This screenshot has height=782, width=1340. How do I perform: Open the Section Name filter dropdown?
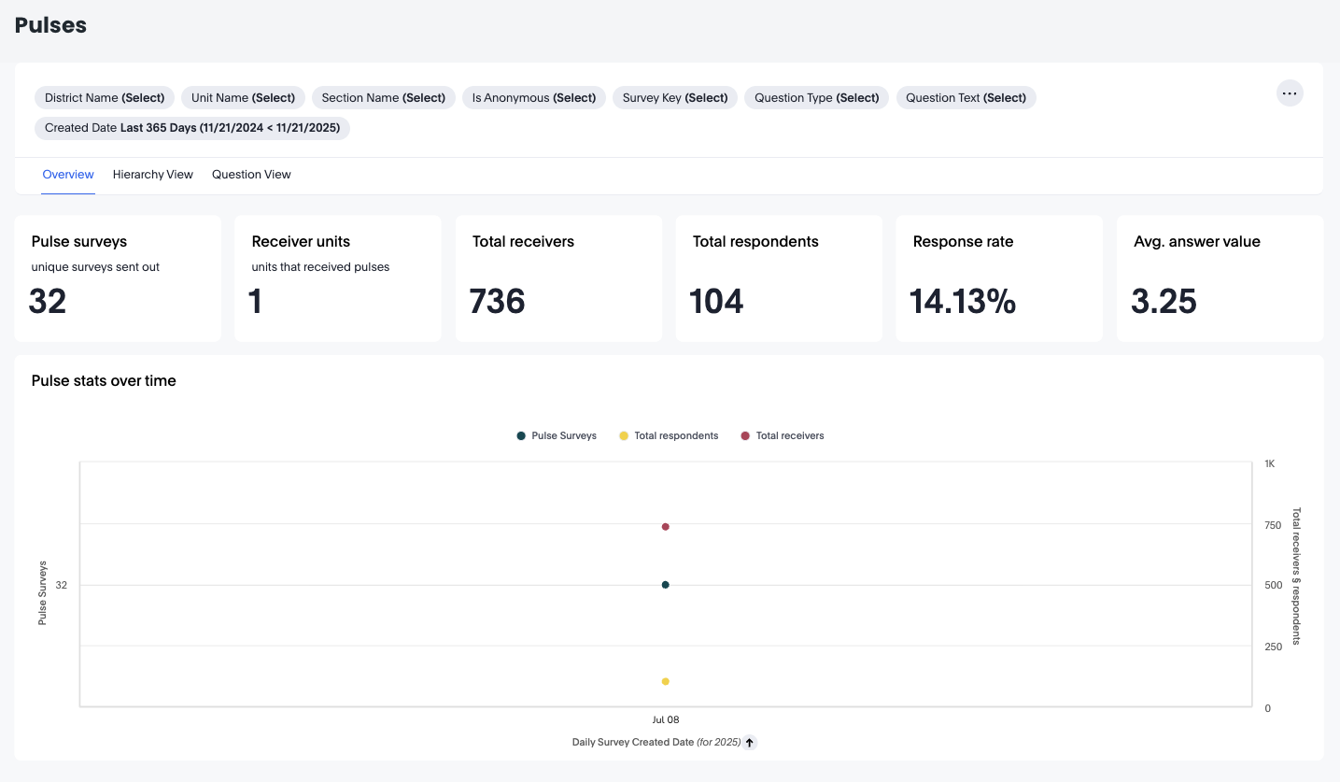383,98
